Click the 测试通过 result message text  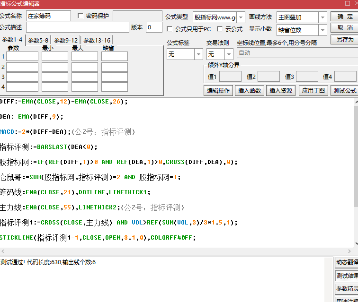[48, 262]
